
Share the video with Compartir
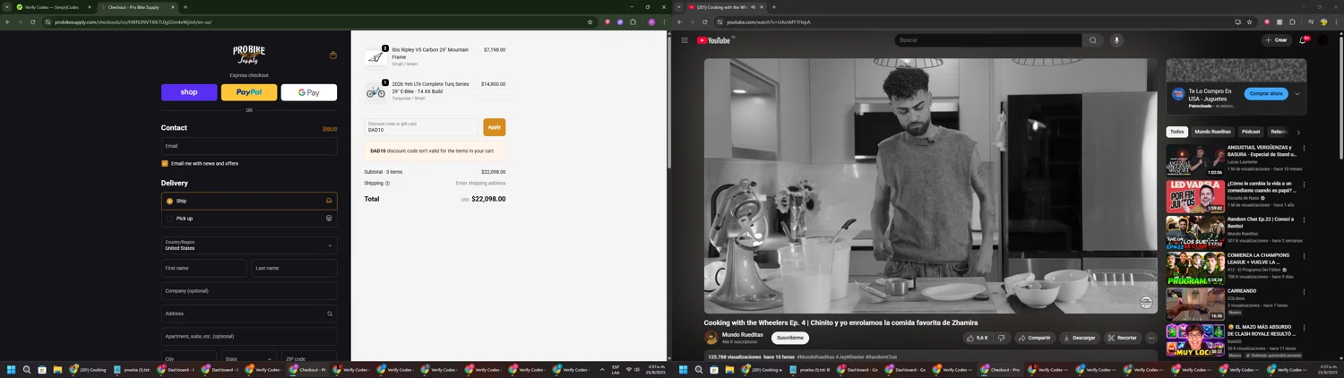(1034, 338)
